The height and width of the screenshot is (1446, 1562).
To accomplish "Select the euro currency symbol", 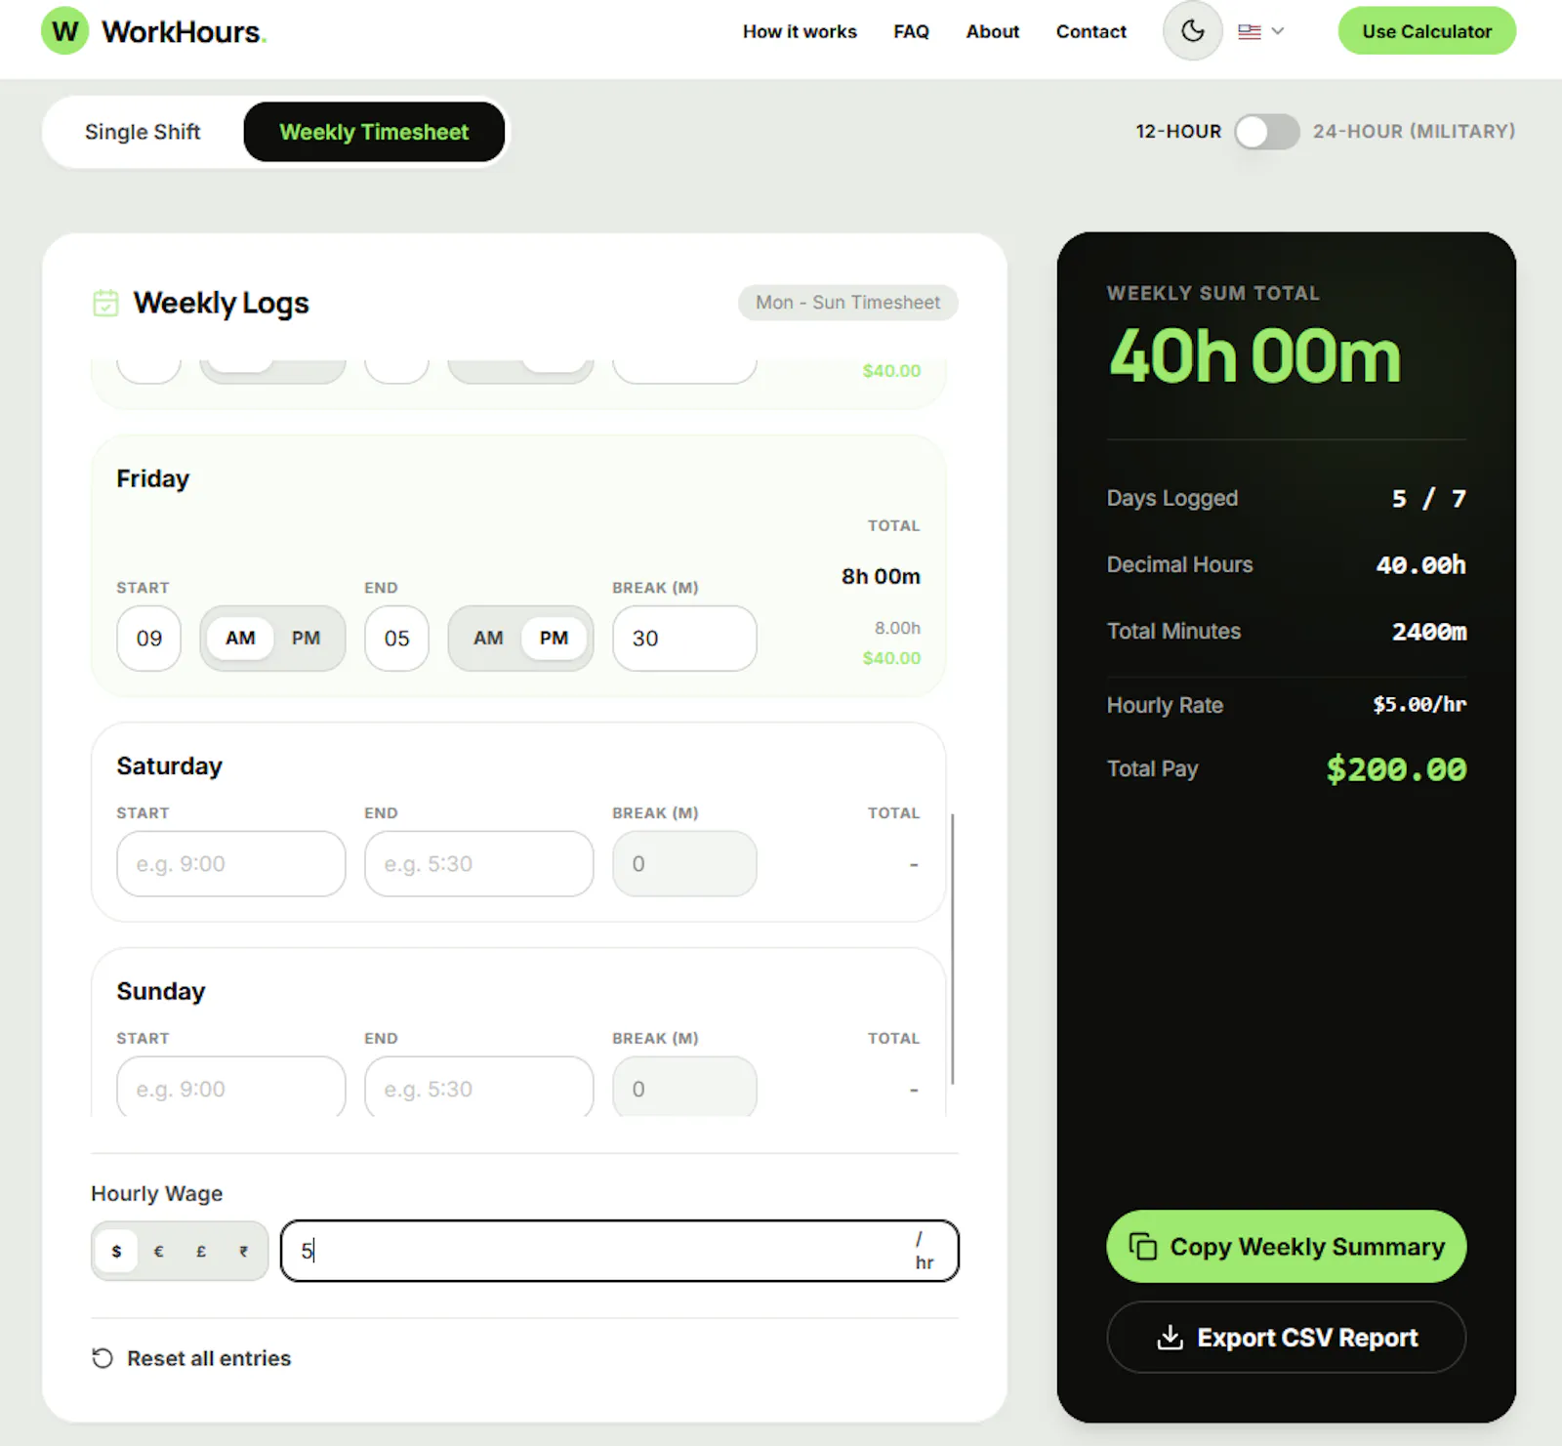I will (x=158, y=1251).
